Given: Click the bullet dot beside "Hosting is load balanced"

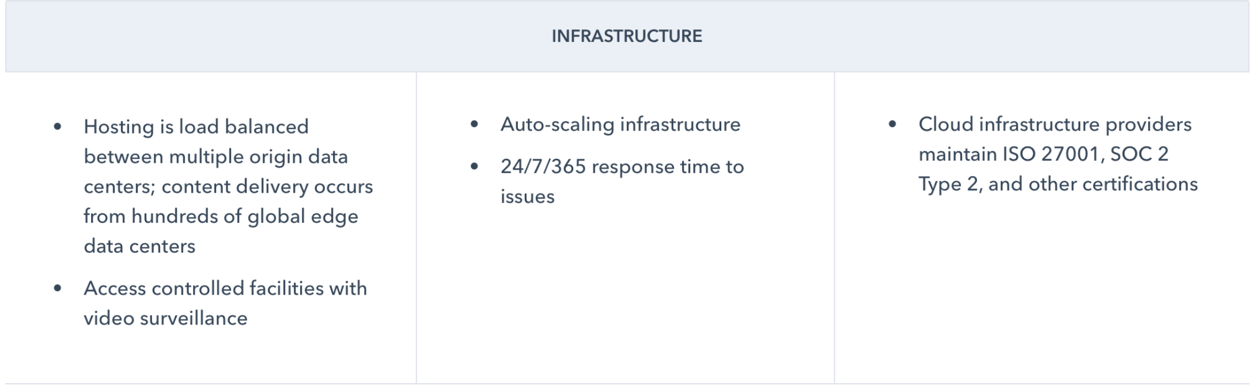Looking at the screenshot, I should click(x=58, y=127).
